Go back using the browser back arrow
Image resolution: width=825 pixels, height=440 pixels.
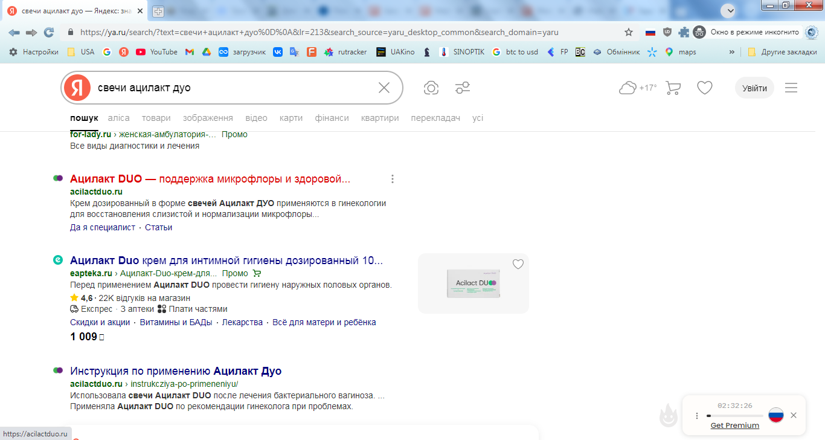[14, 32]
